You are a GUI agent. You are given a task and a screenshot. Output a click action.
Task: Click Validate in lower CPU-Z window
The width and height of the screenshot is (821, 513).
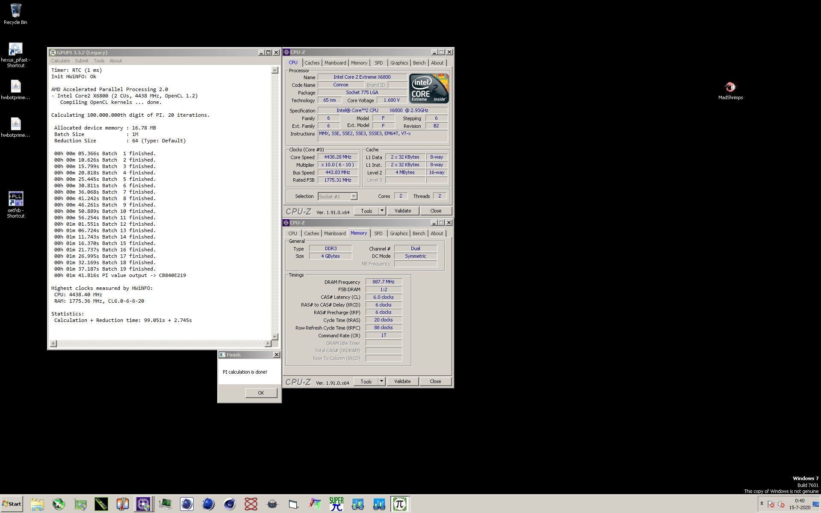coord(402,381)
